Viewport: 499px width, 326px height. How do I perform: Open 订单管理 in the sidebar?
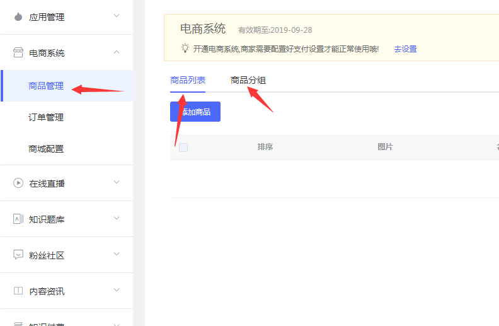click(67, 117)
